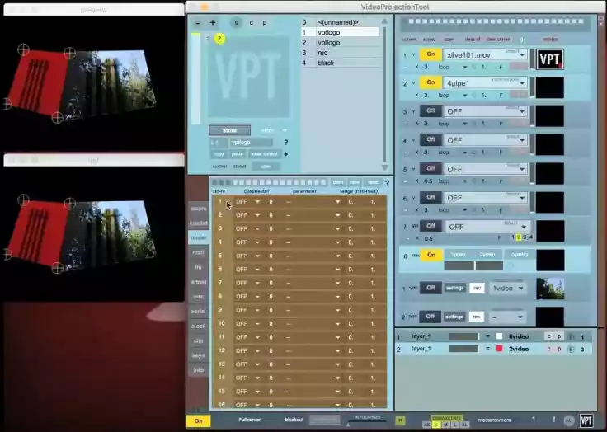Open source 1 loop mode dropdown

pos(452,67)
